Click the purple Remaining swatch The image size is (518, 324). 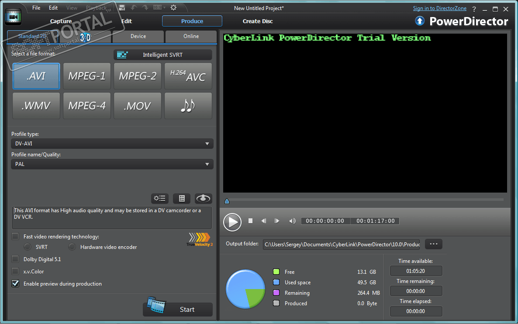pyautogui.click(x=276, y=293)
